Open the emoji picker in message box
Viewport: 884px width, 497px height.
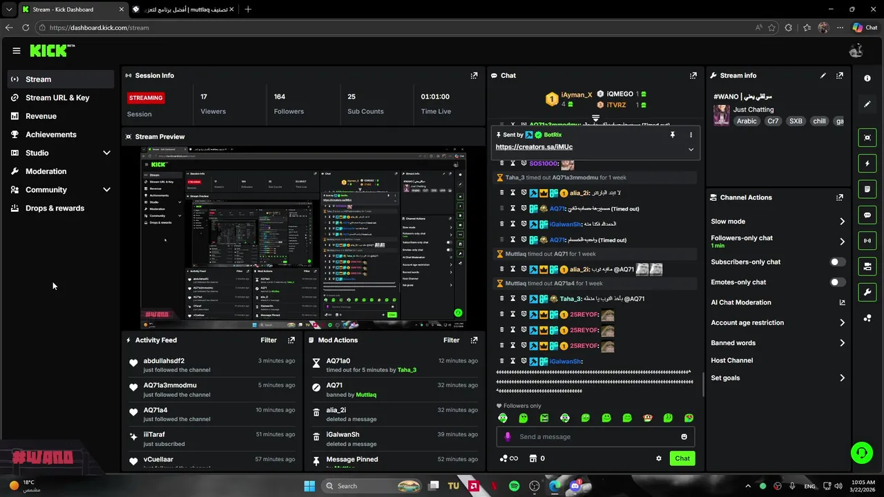tap(684, 436)
